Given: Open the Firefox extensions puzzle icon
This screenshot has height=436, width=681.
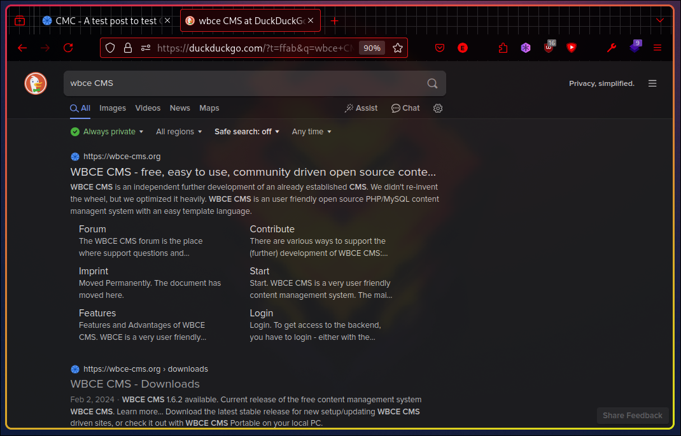Looking at the screenshot, I should point(503,48).
